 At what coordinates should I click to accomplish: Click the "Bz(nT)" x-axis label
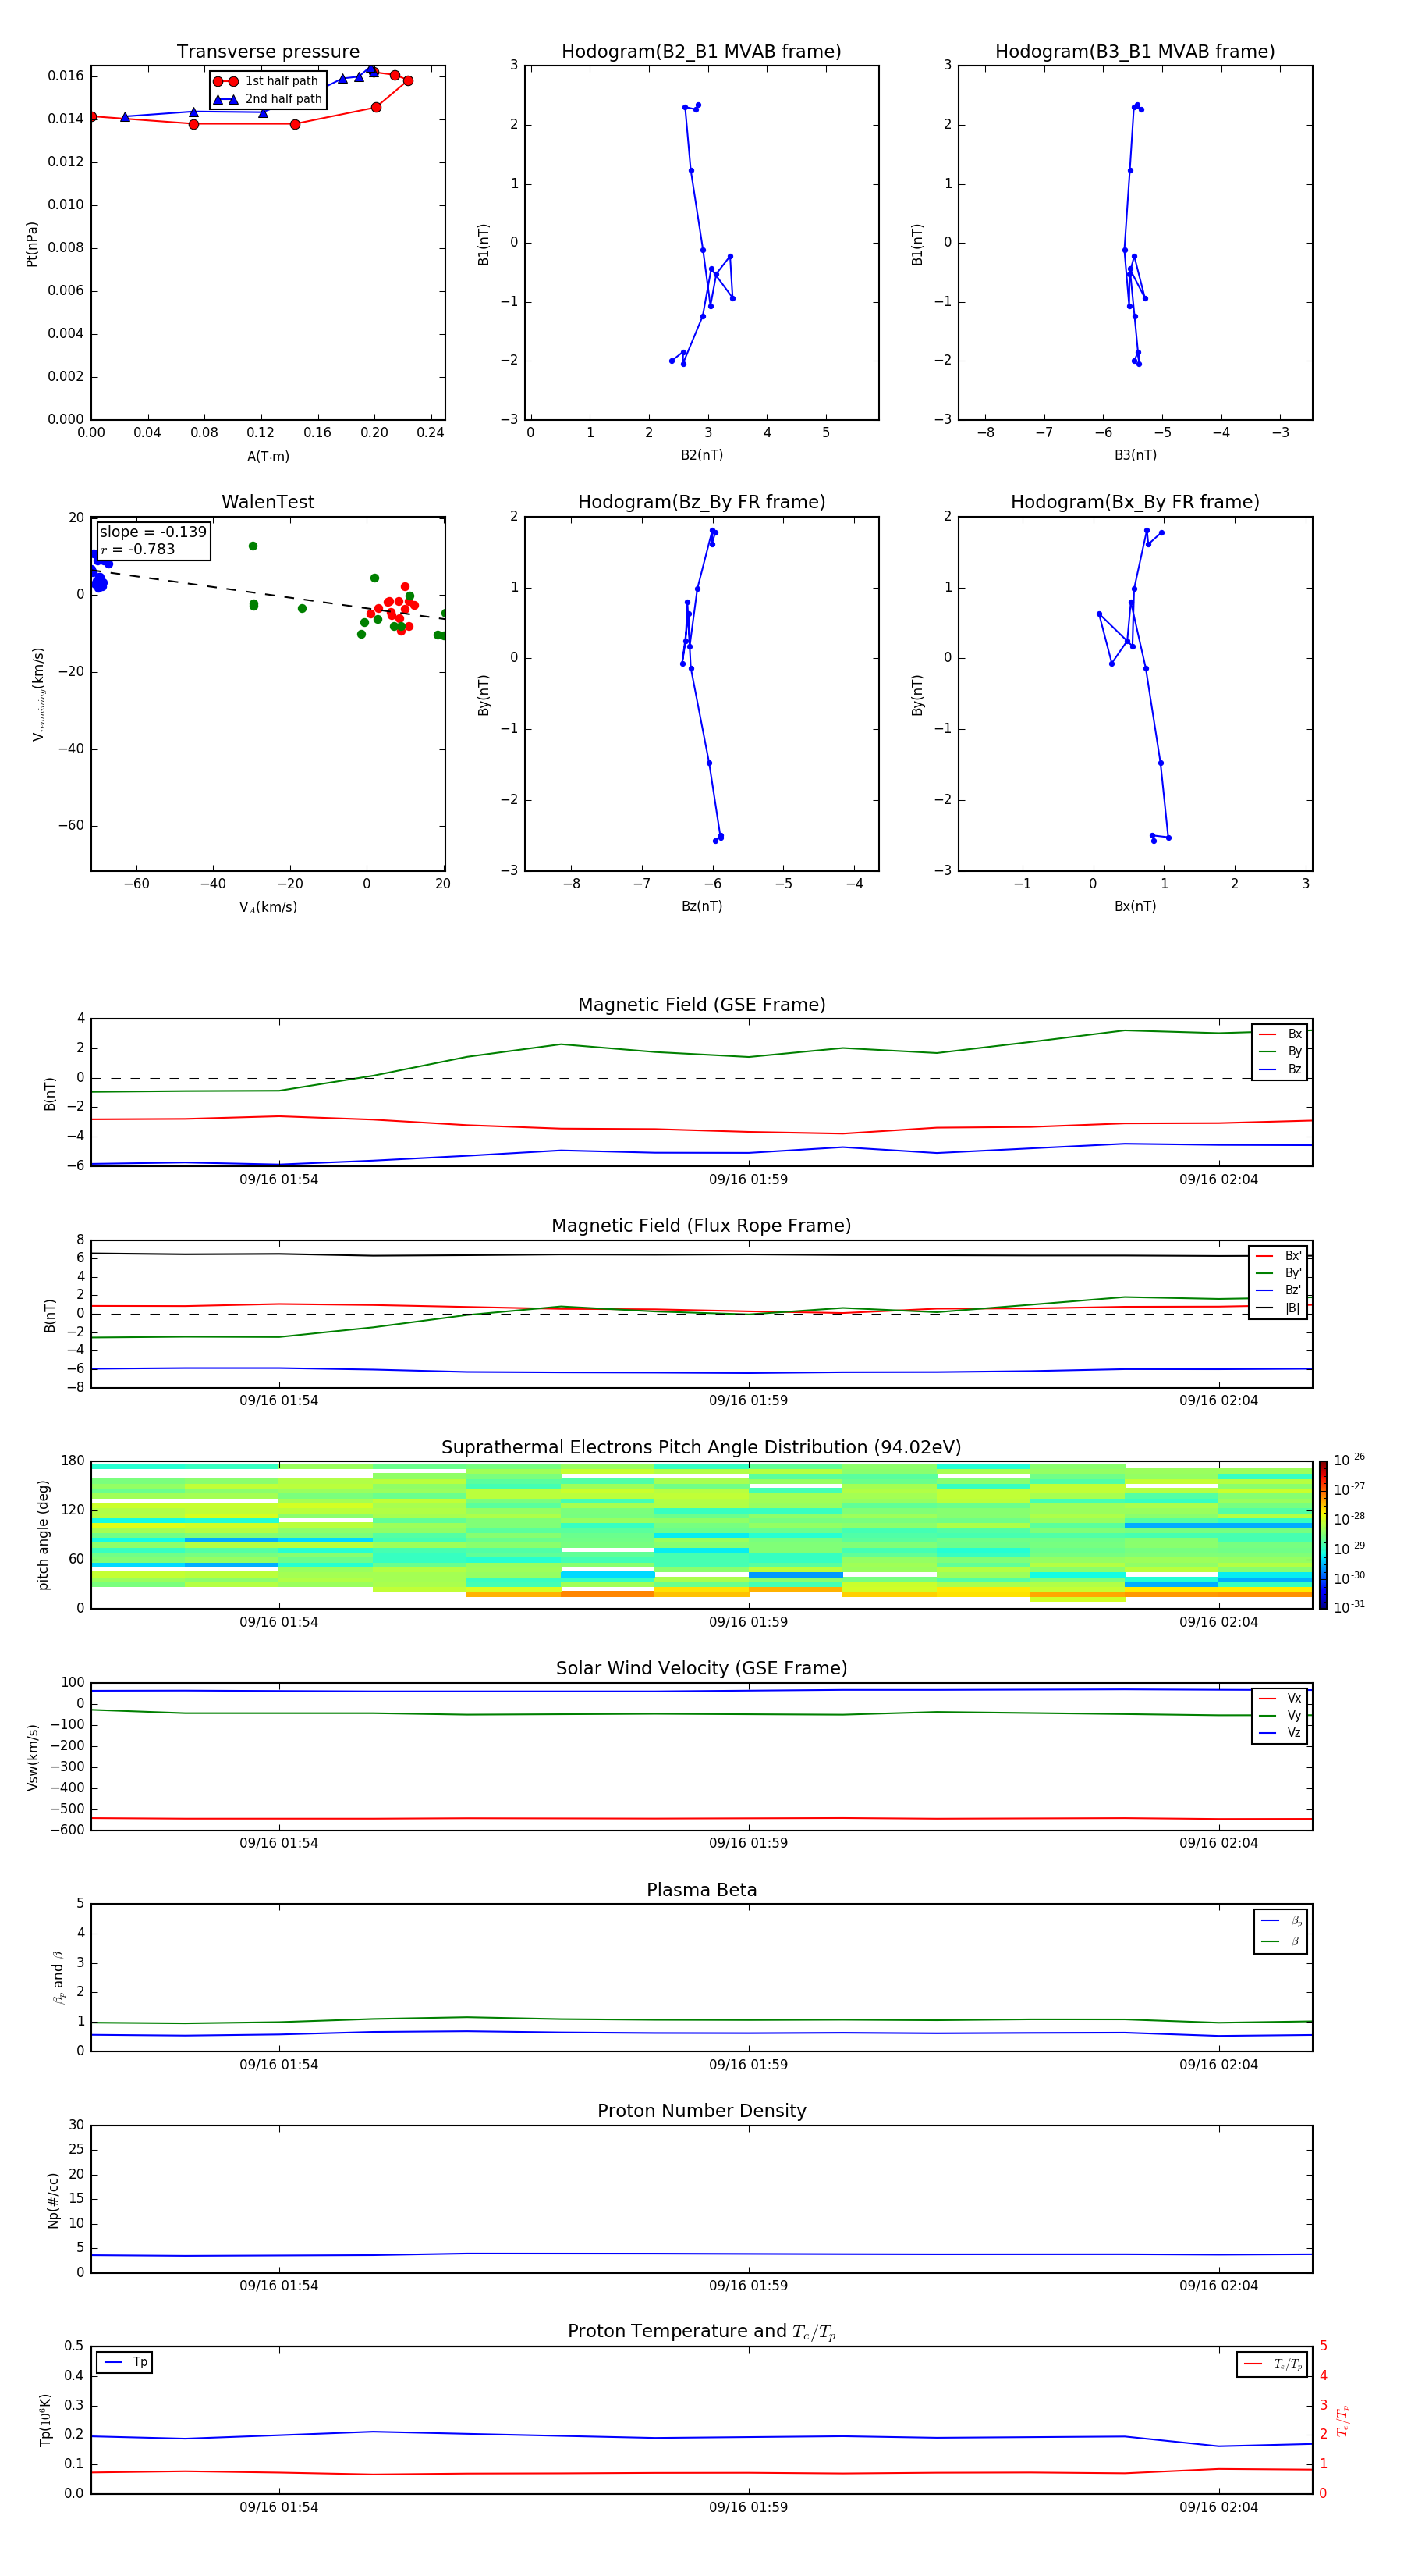tap(701, 906)
